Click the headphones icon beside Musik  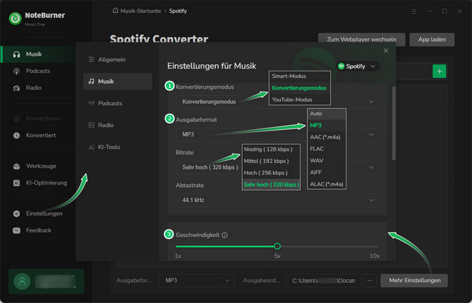[17, 55]
